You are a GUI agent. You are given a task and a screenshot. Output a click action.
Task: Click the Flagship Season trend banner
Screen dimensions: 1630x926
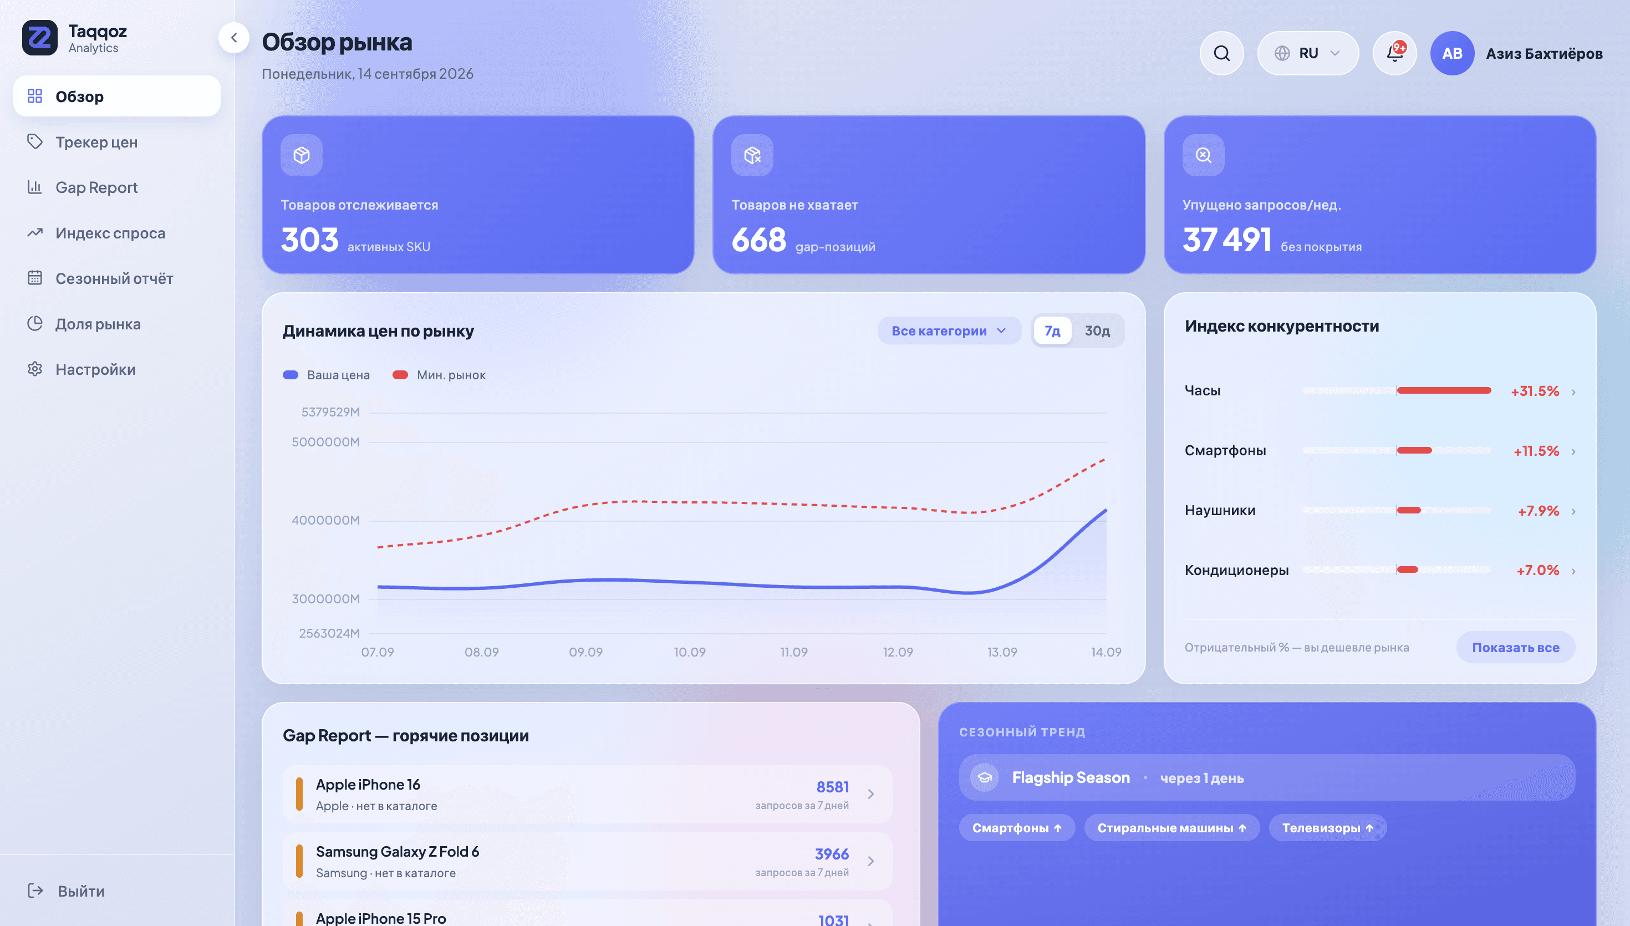pyautogui.click(x=1267, y=777)
